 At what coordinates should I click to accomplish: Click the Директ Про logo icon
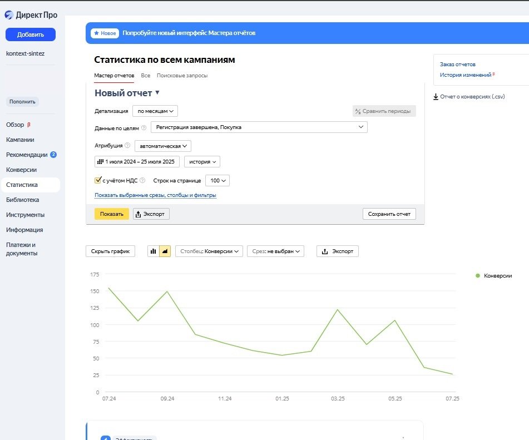pyautogui.click(x=9, y=15)
